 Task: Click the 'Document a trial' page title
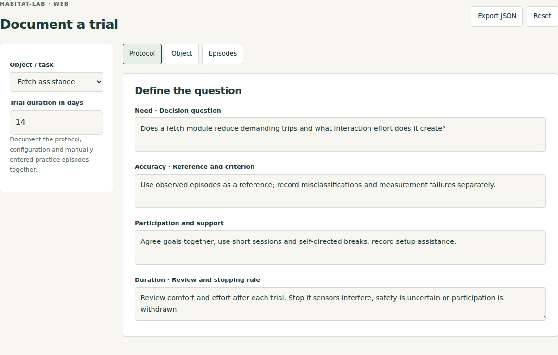pyautogui.click(x=59, y=25)
